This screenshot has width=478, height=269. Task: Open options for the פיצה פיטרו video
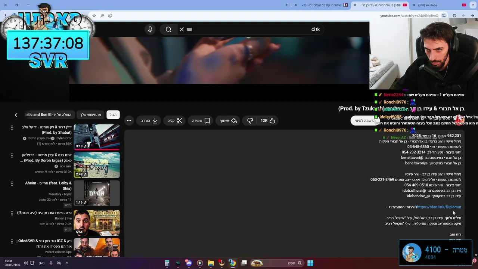point(12,213)
